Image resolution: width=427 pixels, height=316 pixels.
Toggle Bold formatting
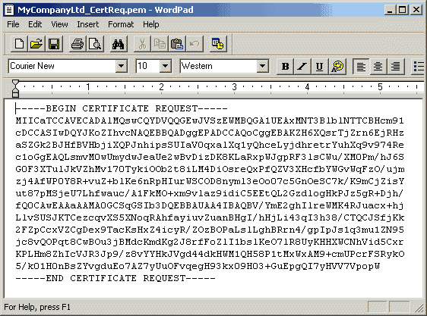click(285, 66)
